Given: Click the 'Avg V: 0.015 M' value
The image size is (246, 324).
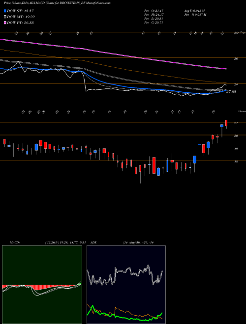Looking at the screenshot, I should pyautogui.click(x=195, y=10).
